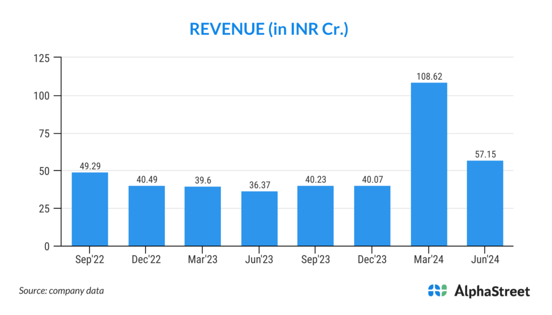Select the Dec'22 revenue bar
Image resolution: width=552 pixels, height=315 pixels.
146,215
